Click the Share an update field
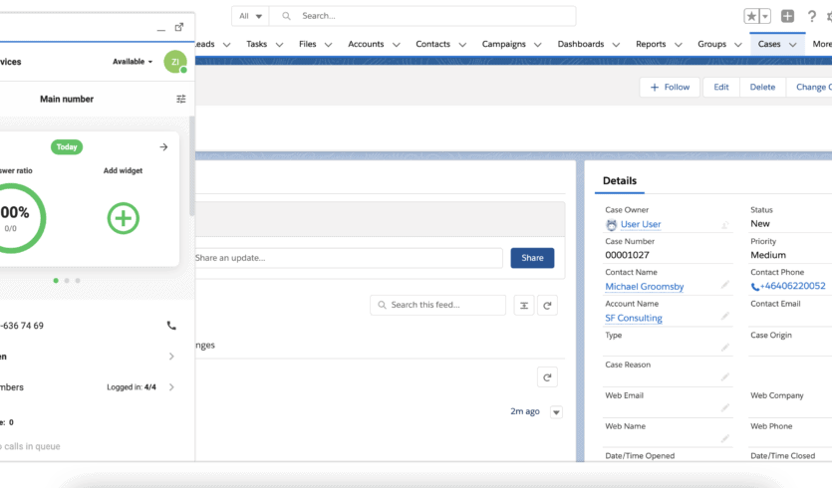Image resolution: width=832 pixels, height=488 pixels. [x=348, y=258]
